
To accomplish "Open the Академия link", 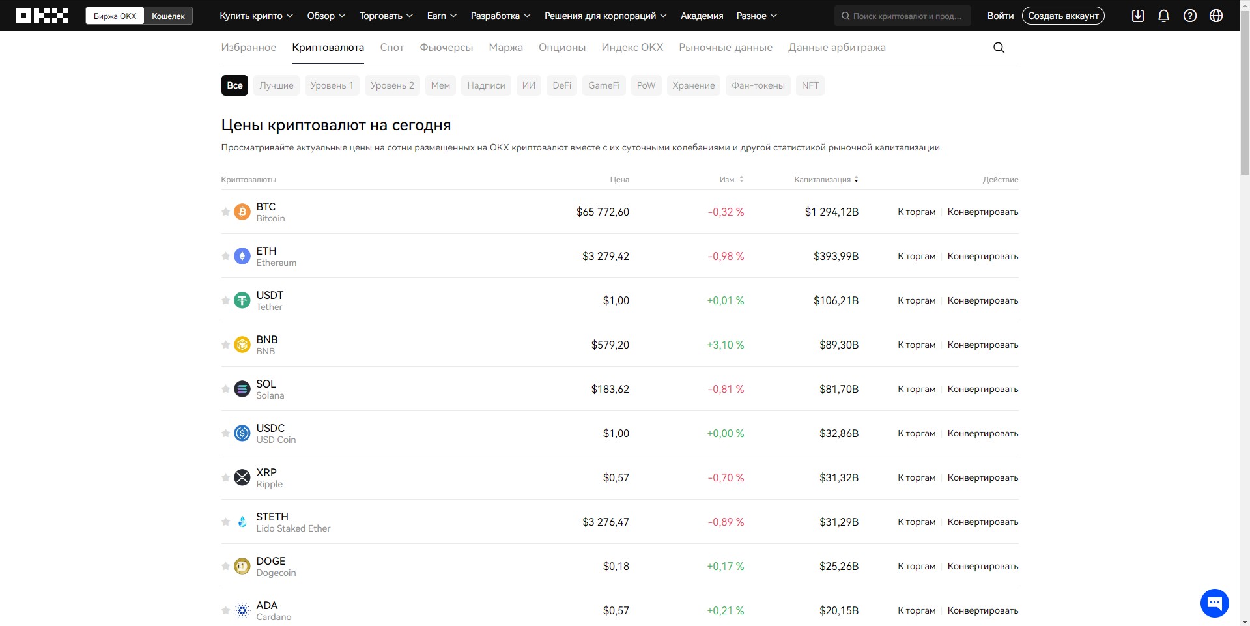I will pos(702,16).
